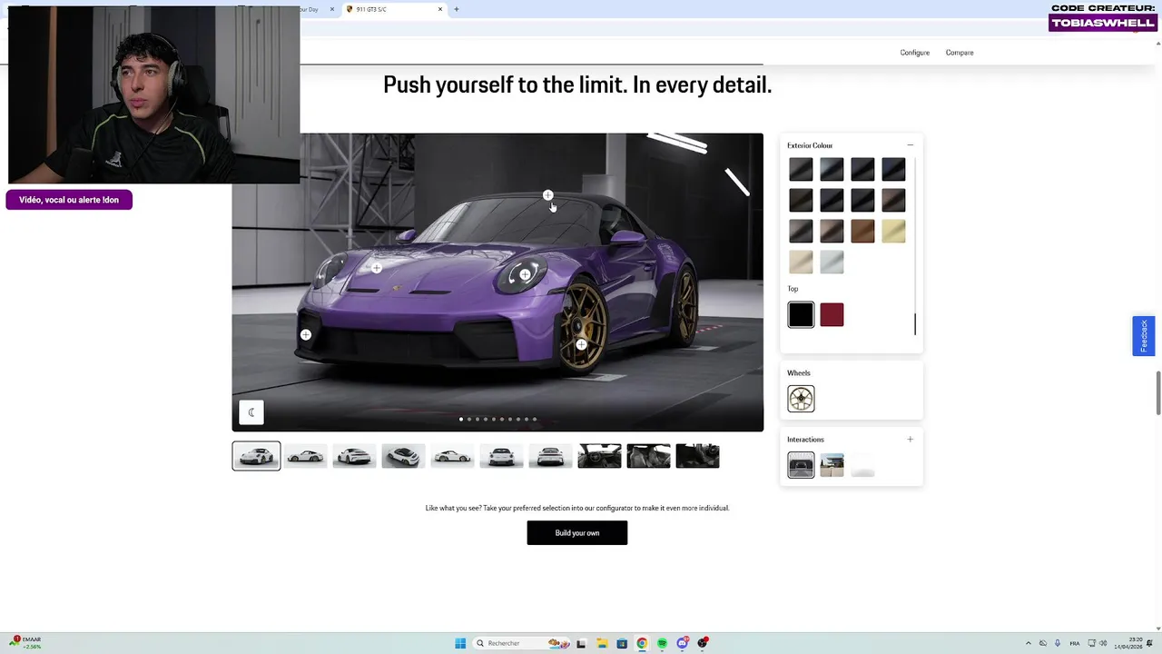This screenshot has height=654, width=1162.
Task: Open File Explorer from the taskbar
Action: click(x=602, y=643)
